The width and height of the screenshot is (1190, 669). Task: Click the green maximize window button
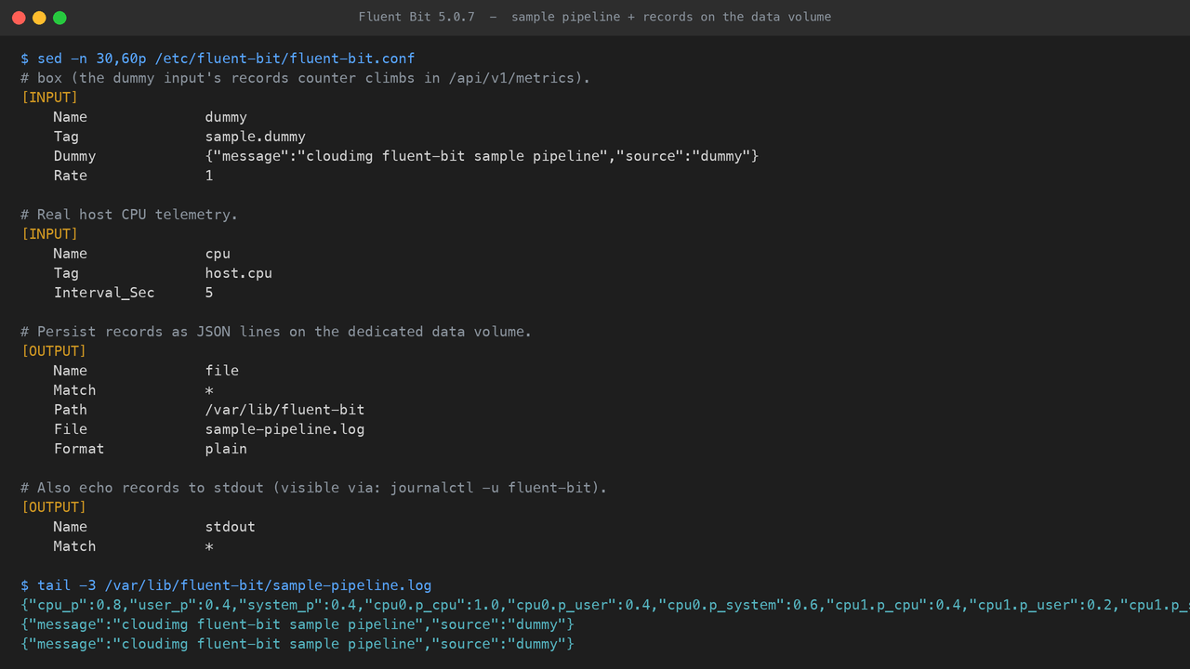(59, 18)
